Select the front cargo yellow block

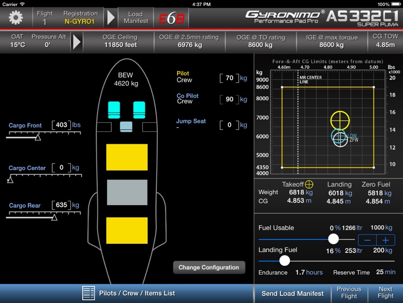(x=127, y=157)
